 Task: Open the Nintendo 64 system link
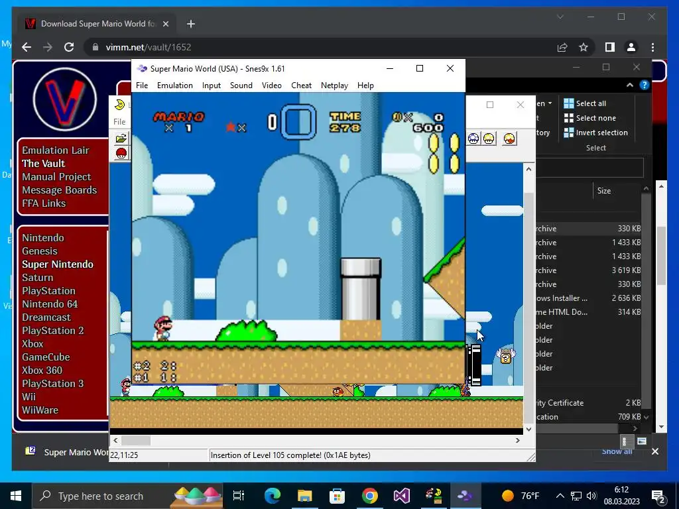click(50, 304)
